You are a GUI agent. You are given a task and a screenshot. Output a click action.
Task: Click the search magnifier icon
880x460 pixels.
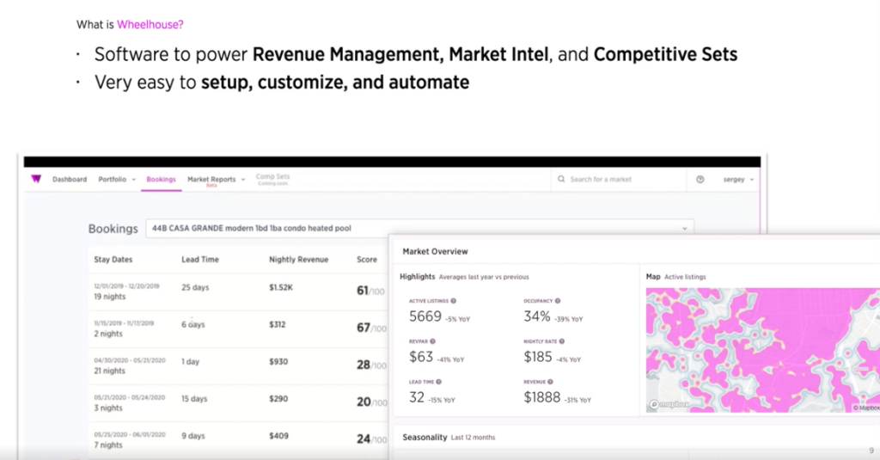click(x=561, y=179)
